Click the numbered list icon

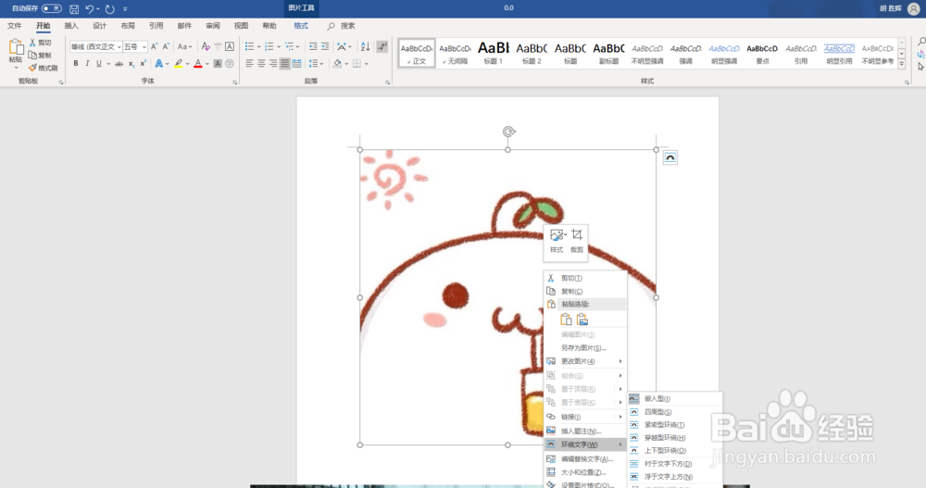click(x=269, y=46)
